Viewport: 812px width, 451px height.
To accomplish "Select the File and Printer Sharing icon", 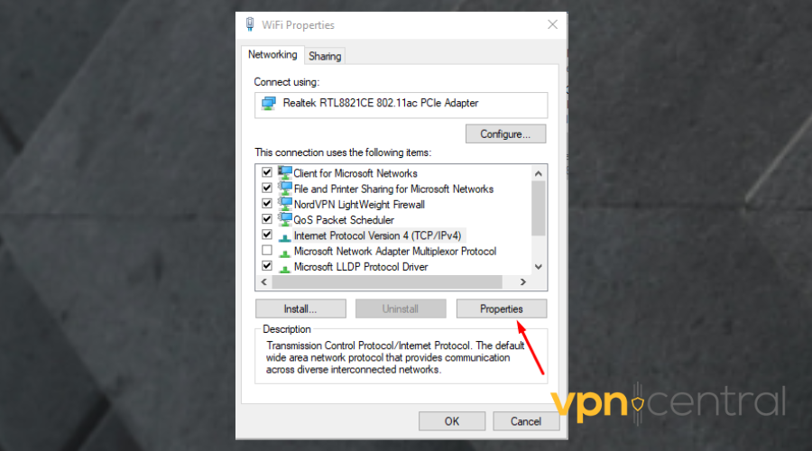I will click(285, 188).
